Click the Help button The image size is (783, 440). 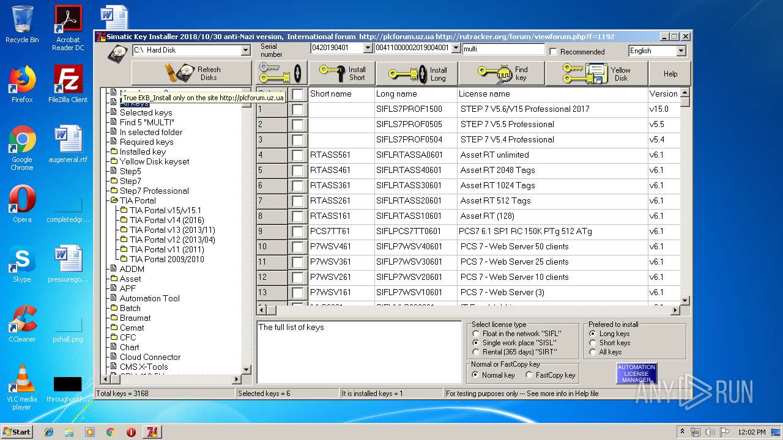pyautogui.click(x=670, y=74)
